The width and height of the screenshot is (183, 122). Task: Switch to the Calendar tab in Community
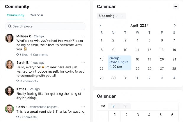click(36, 15)
